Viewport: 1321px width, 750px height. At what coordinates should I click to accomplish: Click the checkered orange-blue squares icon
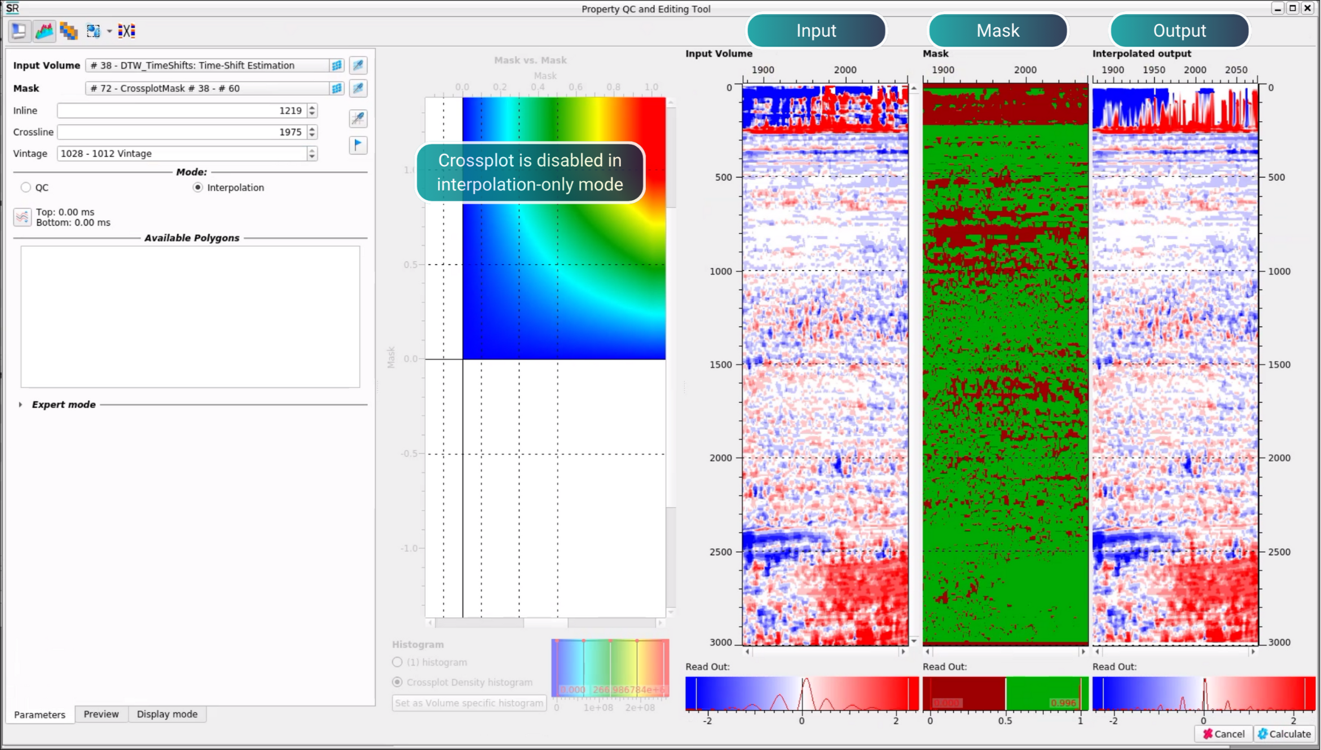point(69,30)
